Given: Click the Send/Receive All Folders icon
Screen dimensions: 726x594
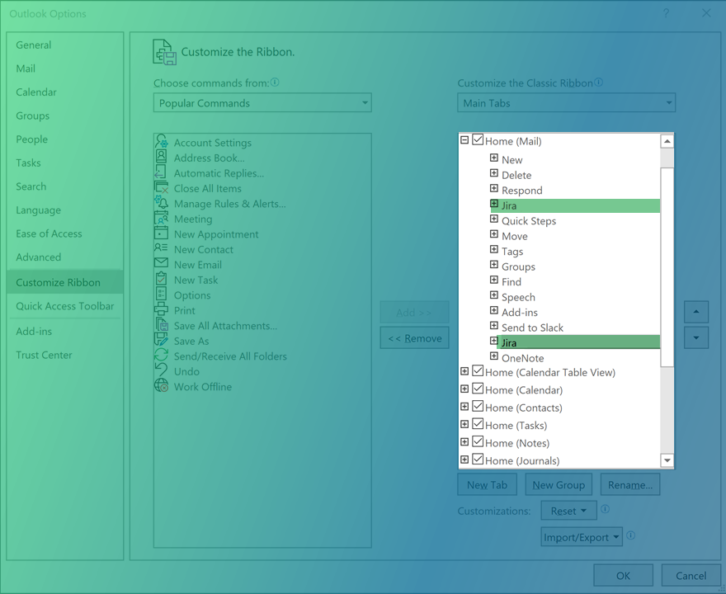Looking at the screenshot, I should point(162,356).
